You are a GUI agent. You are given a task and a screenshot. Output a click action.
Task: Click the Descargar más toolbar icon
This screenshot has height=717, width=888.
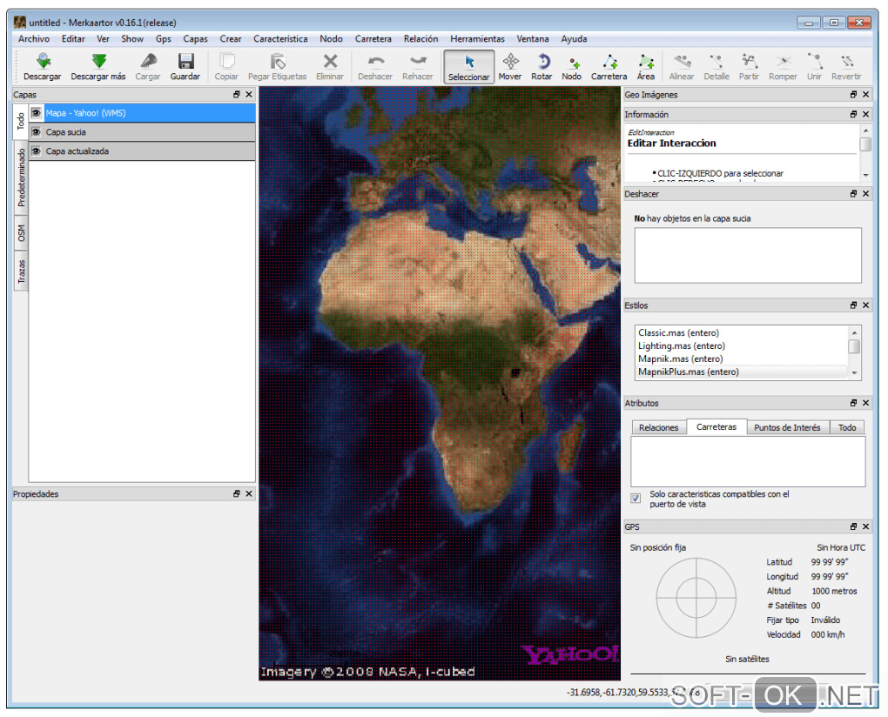pyautogui.click(x=98, y=62)
